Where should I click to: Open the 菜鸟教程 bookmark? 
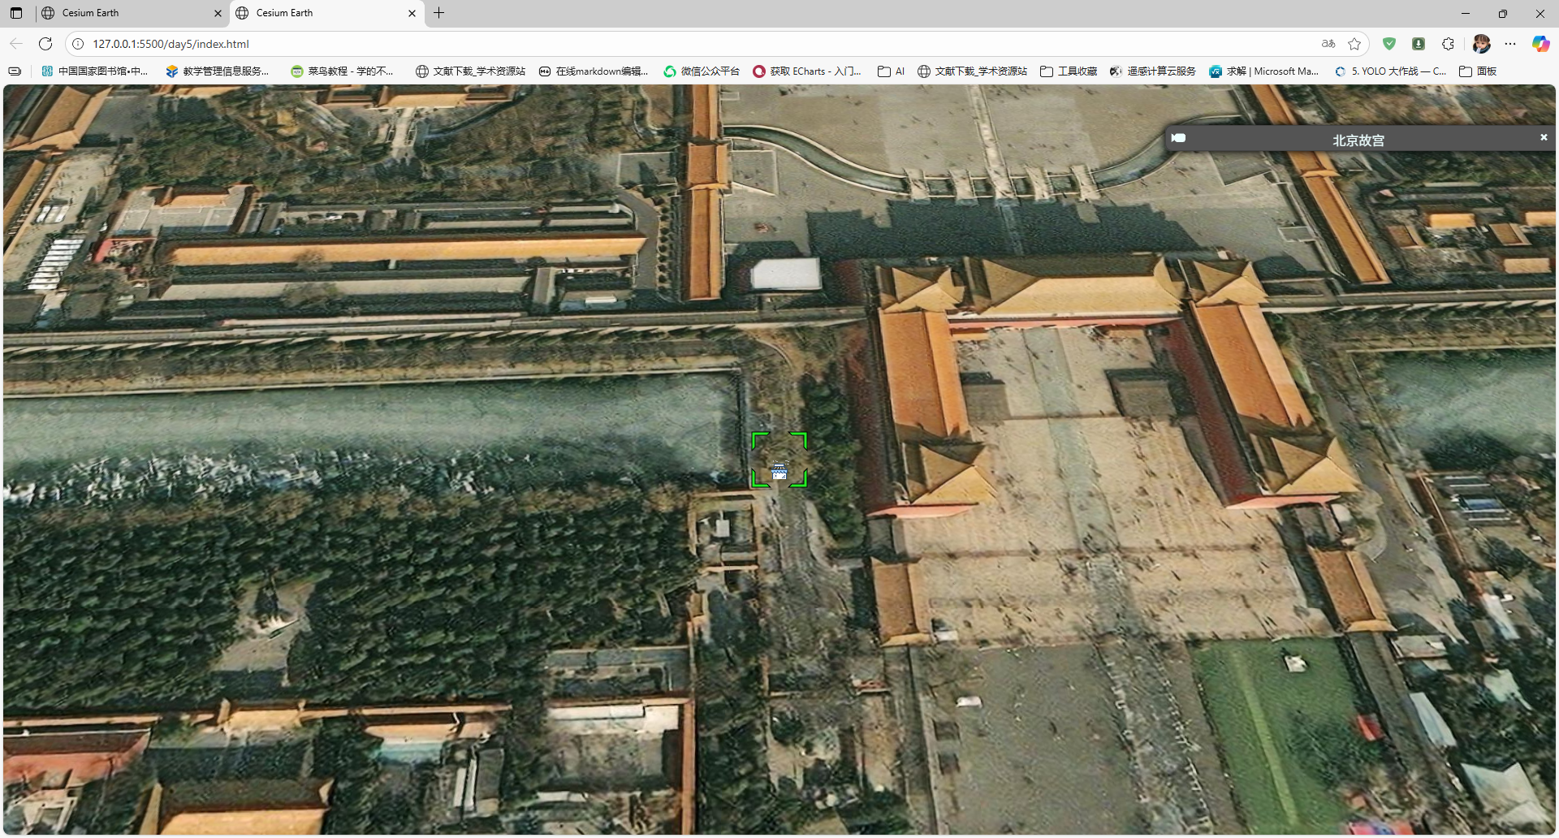342,71
